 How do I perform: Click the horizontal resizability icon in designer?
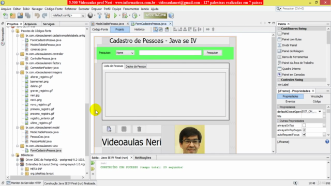tap(207, 29)
